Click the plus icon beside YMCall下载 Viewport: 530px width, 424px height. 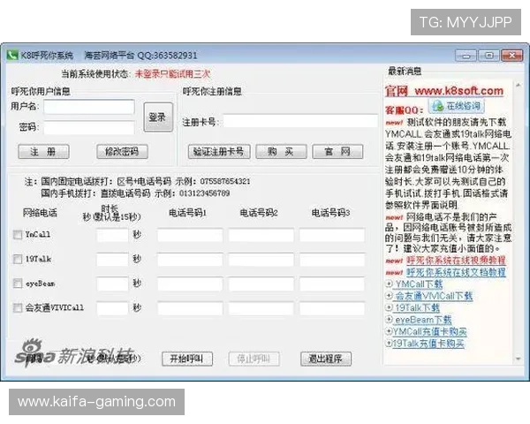pos(389,284)
